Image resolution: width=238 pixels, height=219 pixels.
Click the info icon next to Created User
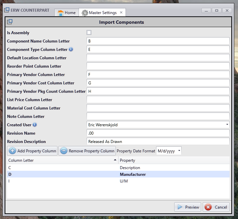click(35, 125)
